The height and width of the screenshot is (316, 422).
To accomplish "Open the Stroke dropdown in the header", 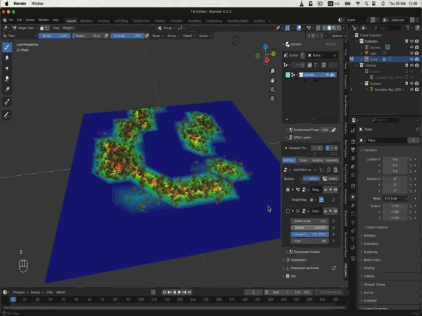I will pos(173,36).
